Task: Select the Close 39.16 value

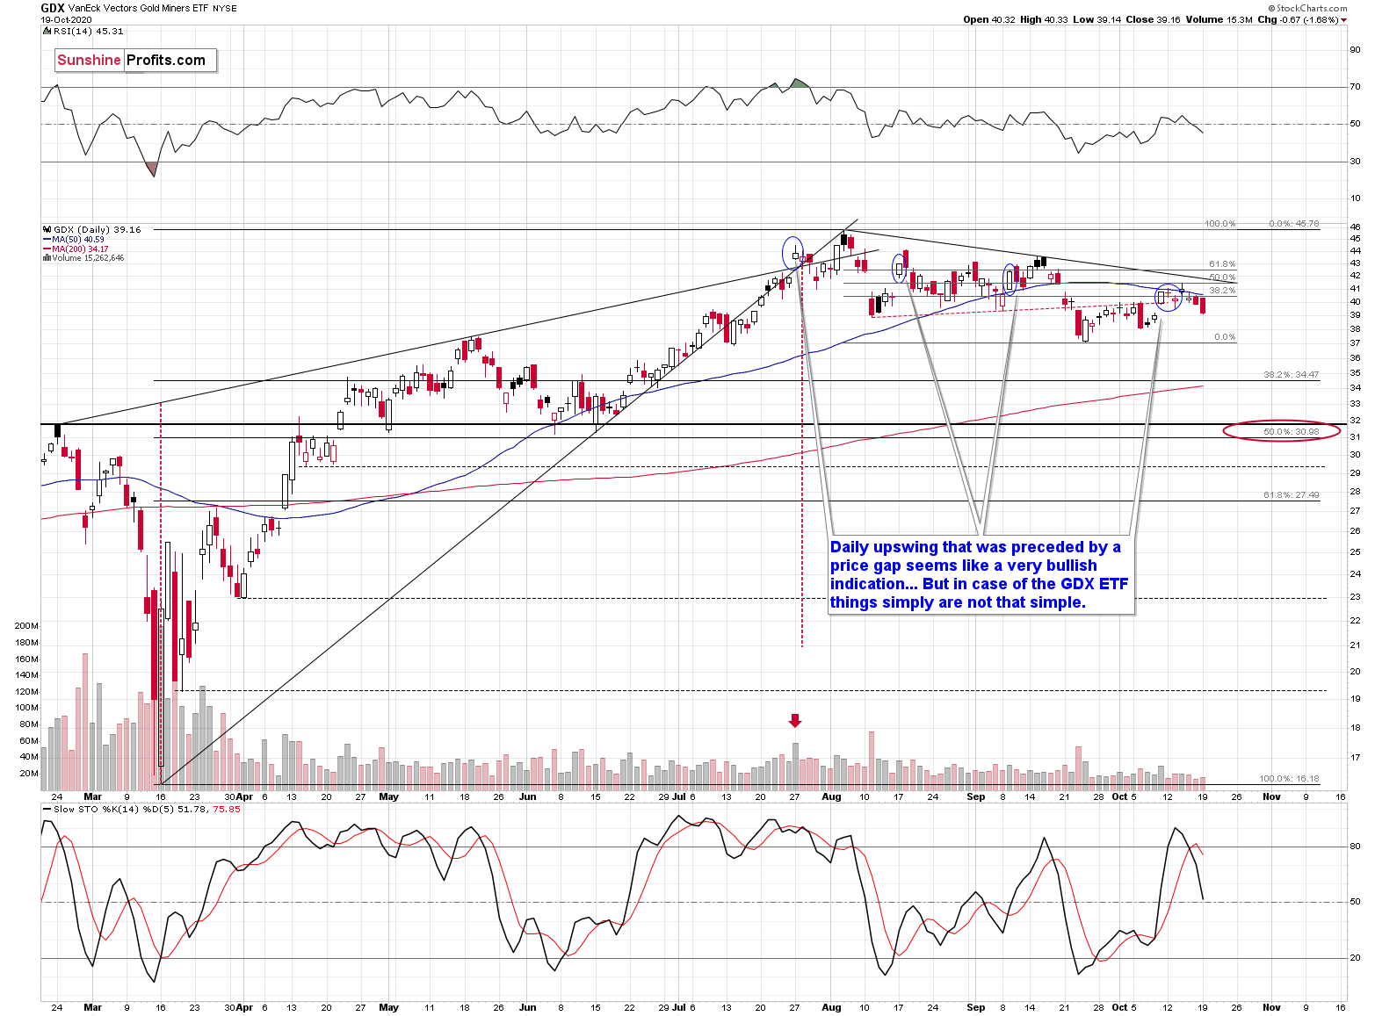Action: pyautogui.click(x=1153, y=19)
